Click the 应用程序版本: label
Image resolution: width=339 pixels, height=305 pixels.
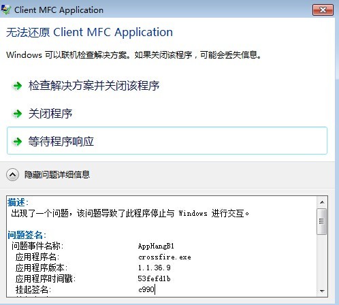[x=42, y=268]
